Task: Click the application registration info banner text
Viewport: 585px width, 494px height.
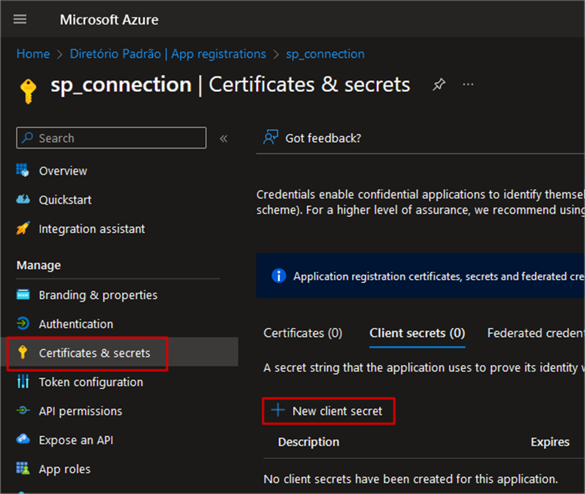Action: pos(438,276)
